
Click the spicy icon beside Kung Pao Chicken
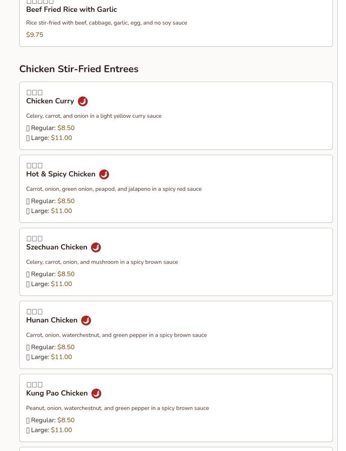(x=96, y=394)
